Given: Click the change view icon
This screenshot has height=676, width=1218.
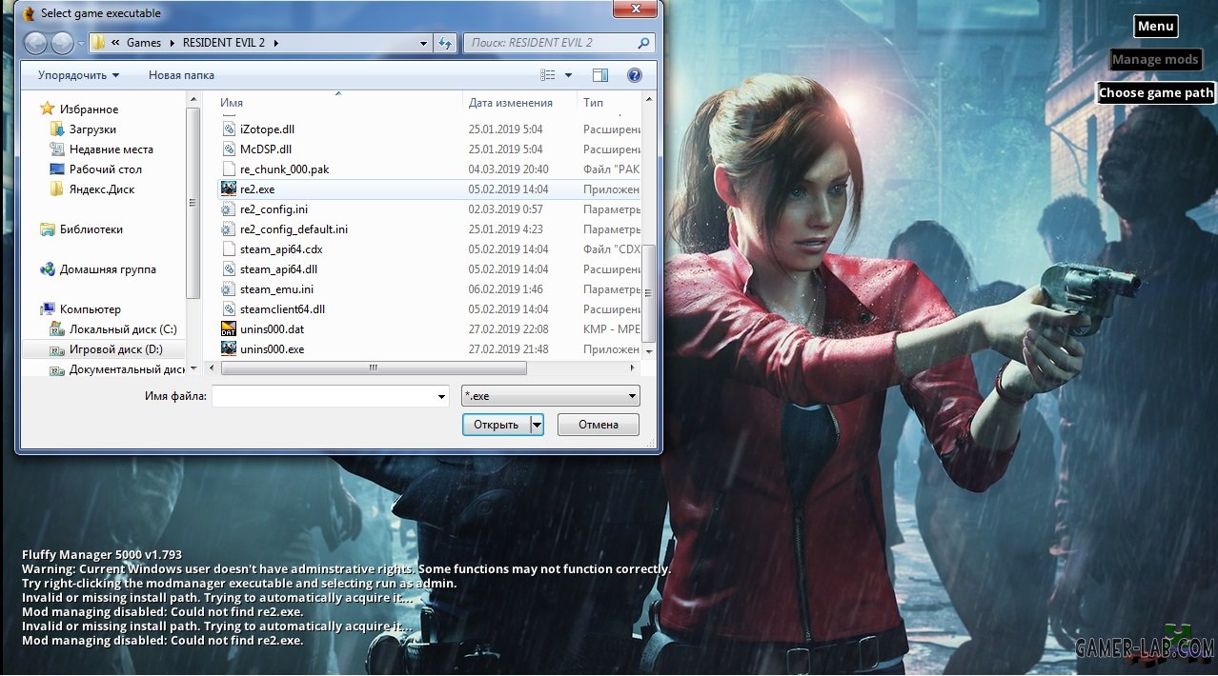Looking at the screenshot, I should pos(548,75).
